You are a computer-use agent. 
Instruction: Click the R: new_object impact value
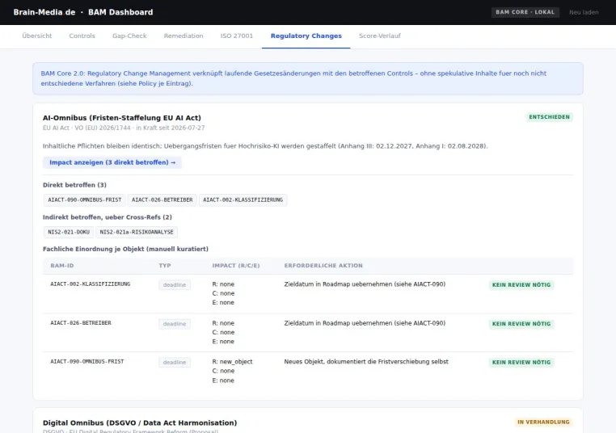pyautogui.click(x=232, y=362)
